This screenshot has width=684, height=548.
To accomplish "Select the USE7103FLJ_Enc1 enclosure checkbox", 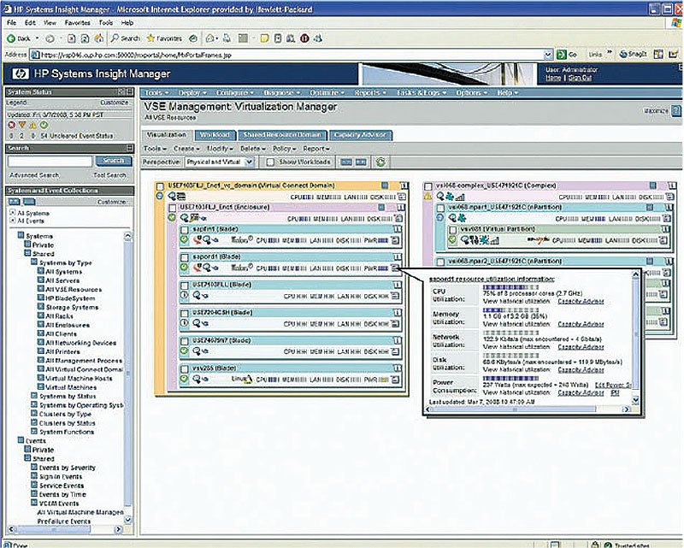I will pos(172,208).
